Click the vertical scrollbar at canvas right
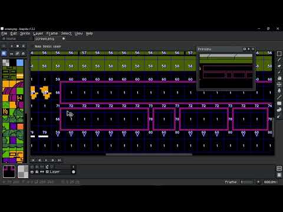Image resolution: width=283 pixels, height=212 pixels. [x=274, y=127]
